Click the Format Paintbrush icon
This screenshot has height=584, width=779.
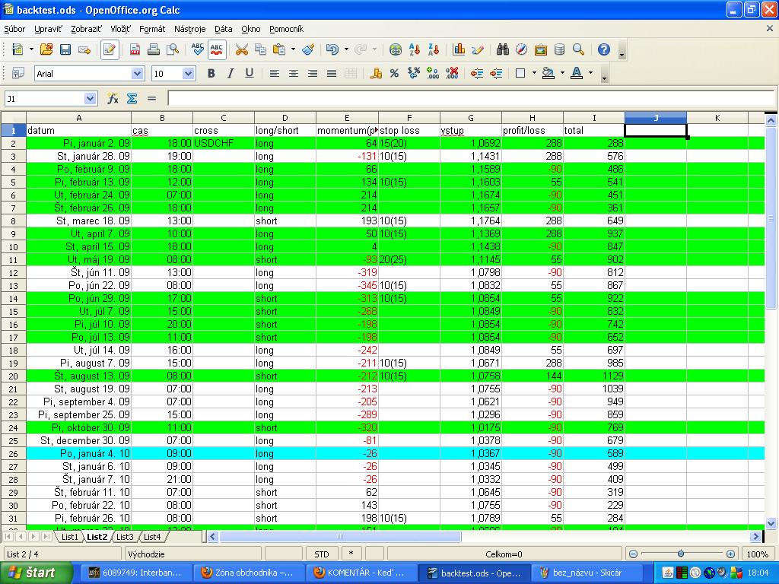point(308,50)
